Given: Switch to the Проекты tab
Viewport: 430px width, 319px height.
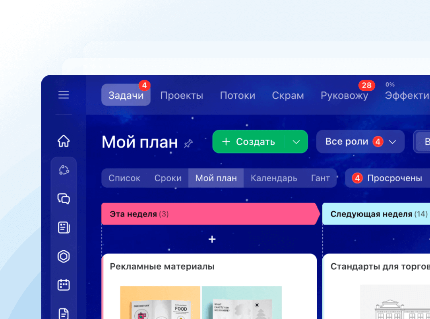Looking at the screenshot, I should 182,95.
